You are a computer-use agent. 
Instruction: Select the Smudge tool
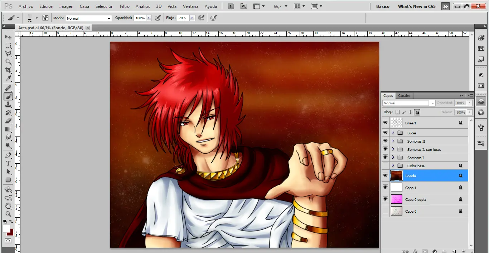tap(8, 137)
